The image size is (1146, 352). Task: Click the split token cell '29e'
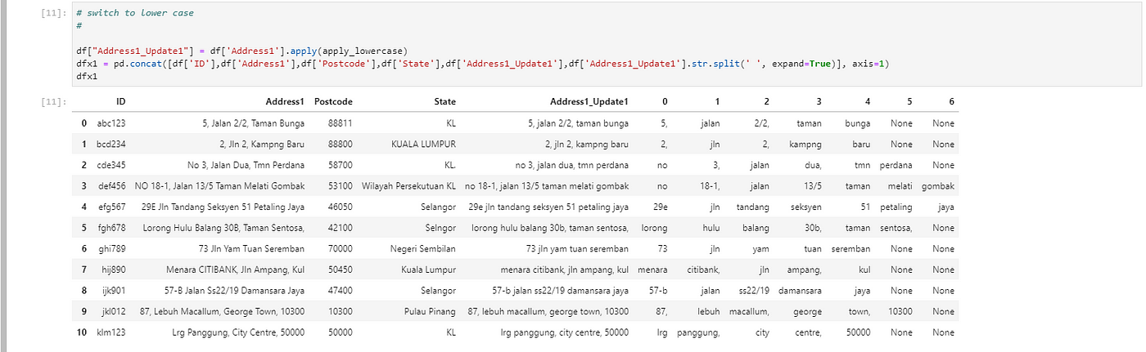[660, 207]
